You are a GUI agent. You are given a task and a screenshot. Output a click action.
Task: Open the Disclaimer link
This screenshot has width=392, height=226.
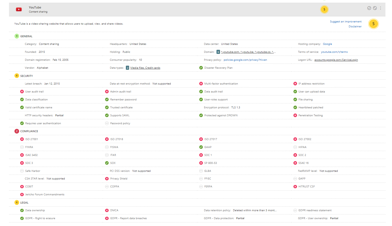click(355, 27)
